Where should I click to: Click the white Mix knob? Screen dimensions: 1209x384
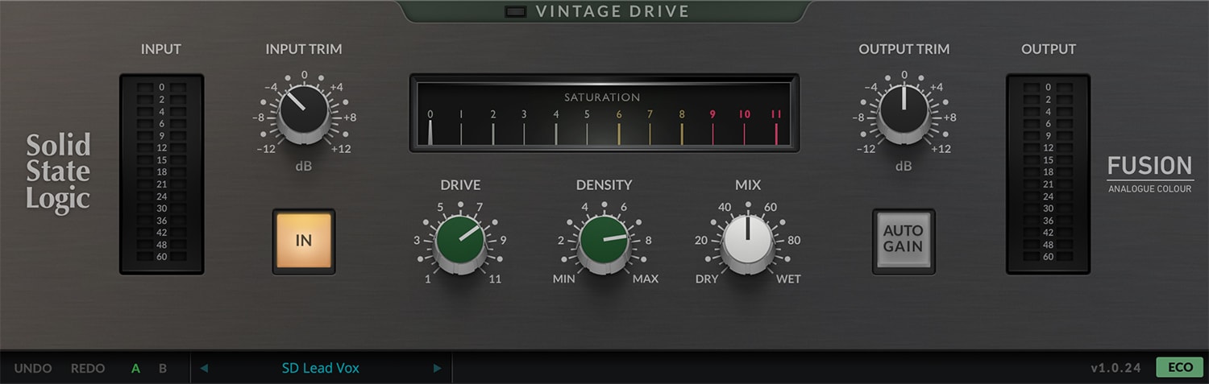pyautogui.click(x=747, y=242)
